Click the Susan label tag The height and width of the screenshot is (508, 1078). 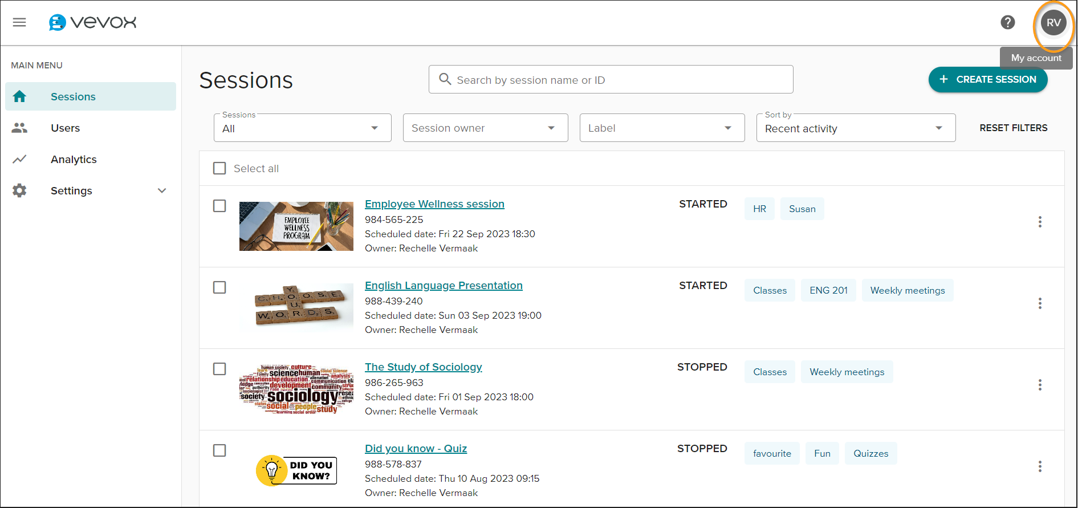click(802, 209)
